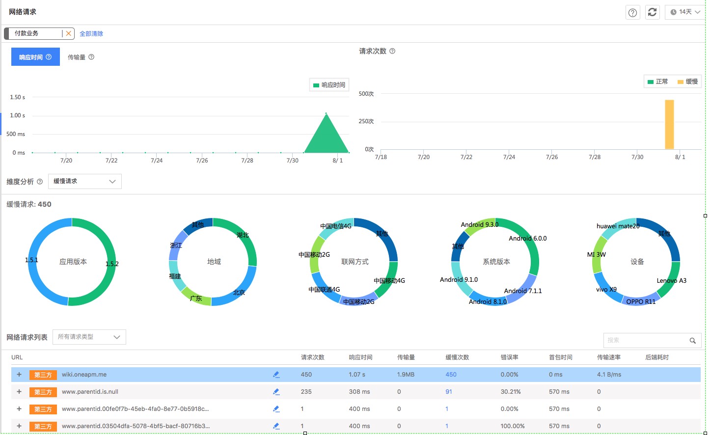Click the 1.5.2 segment of 应用版本 donut
This screenshot has width=711, height=435.
111,264
